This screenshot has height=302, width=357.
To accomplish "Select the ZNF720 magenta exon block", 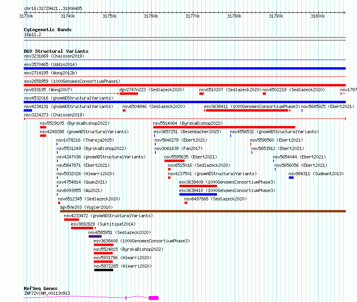I will 154,298.
